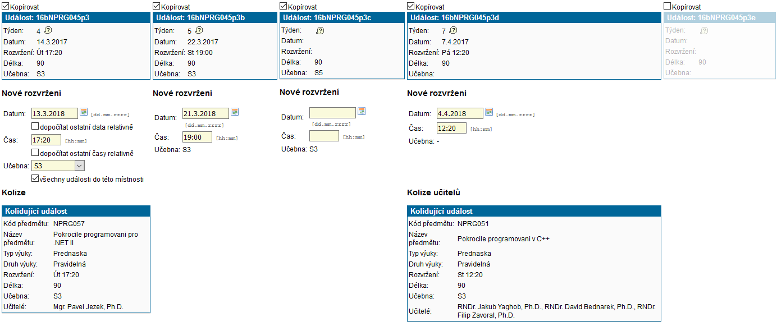Uncheck 'všechny události do této místnosti'
The height and width of the screenshot is (326, 777).
35,179
